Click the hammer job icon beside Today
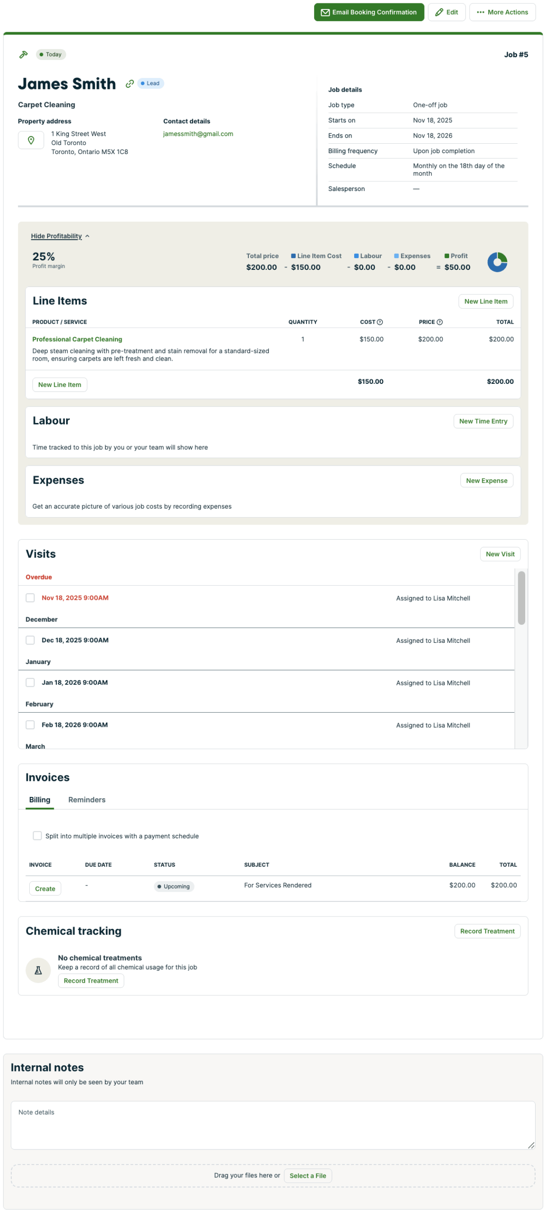Screen dimensions: 545x1210 click(23, 54)
